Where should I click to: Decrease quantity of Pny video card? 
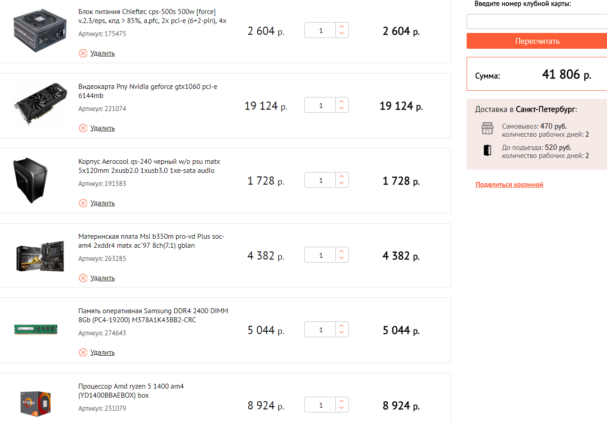coord(342,108)
